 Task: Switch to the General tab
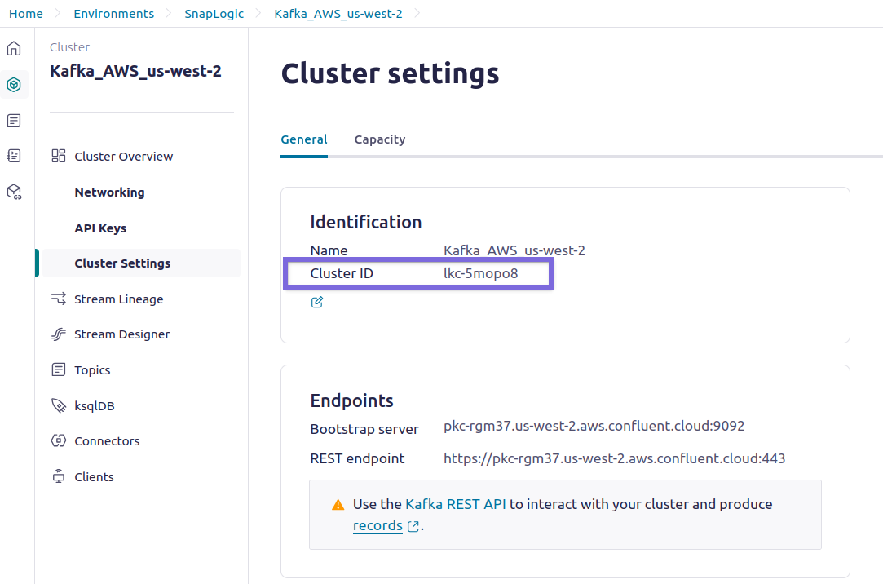[304, 139]
